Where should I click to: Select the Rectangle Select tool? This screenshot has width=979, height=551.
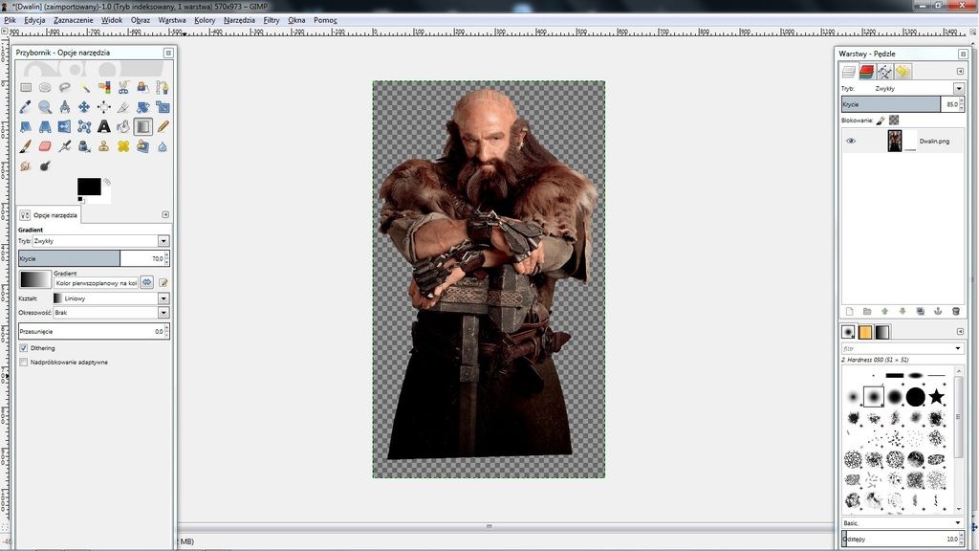click(x=26, y=87)
